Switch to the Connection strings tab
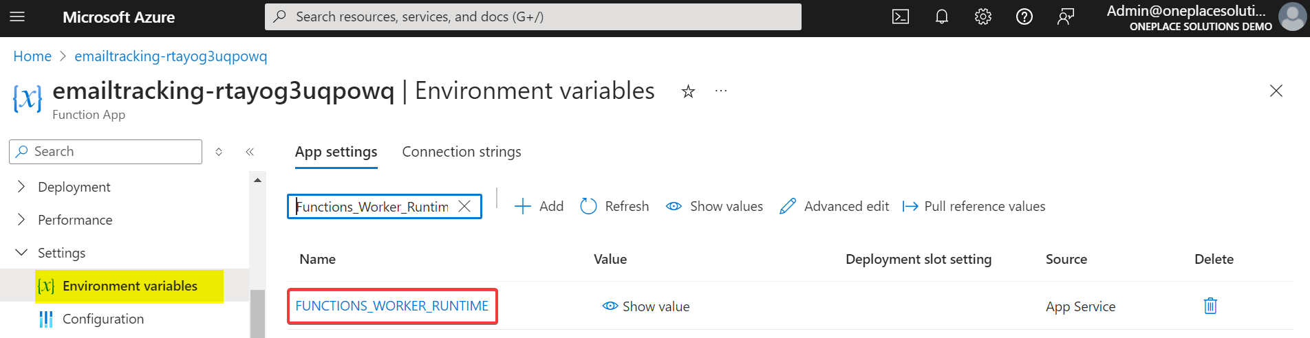1310x338 pixels. tap(462, 152)
